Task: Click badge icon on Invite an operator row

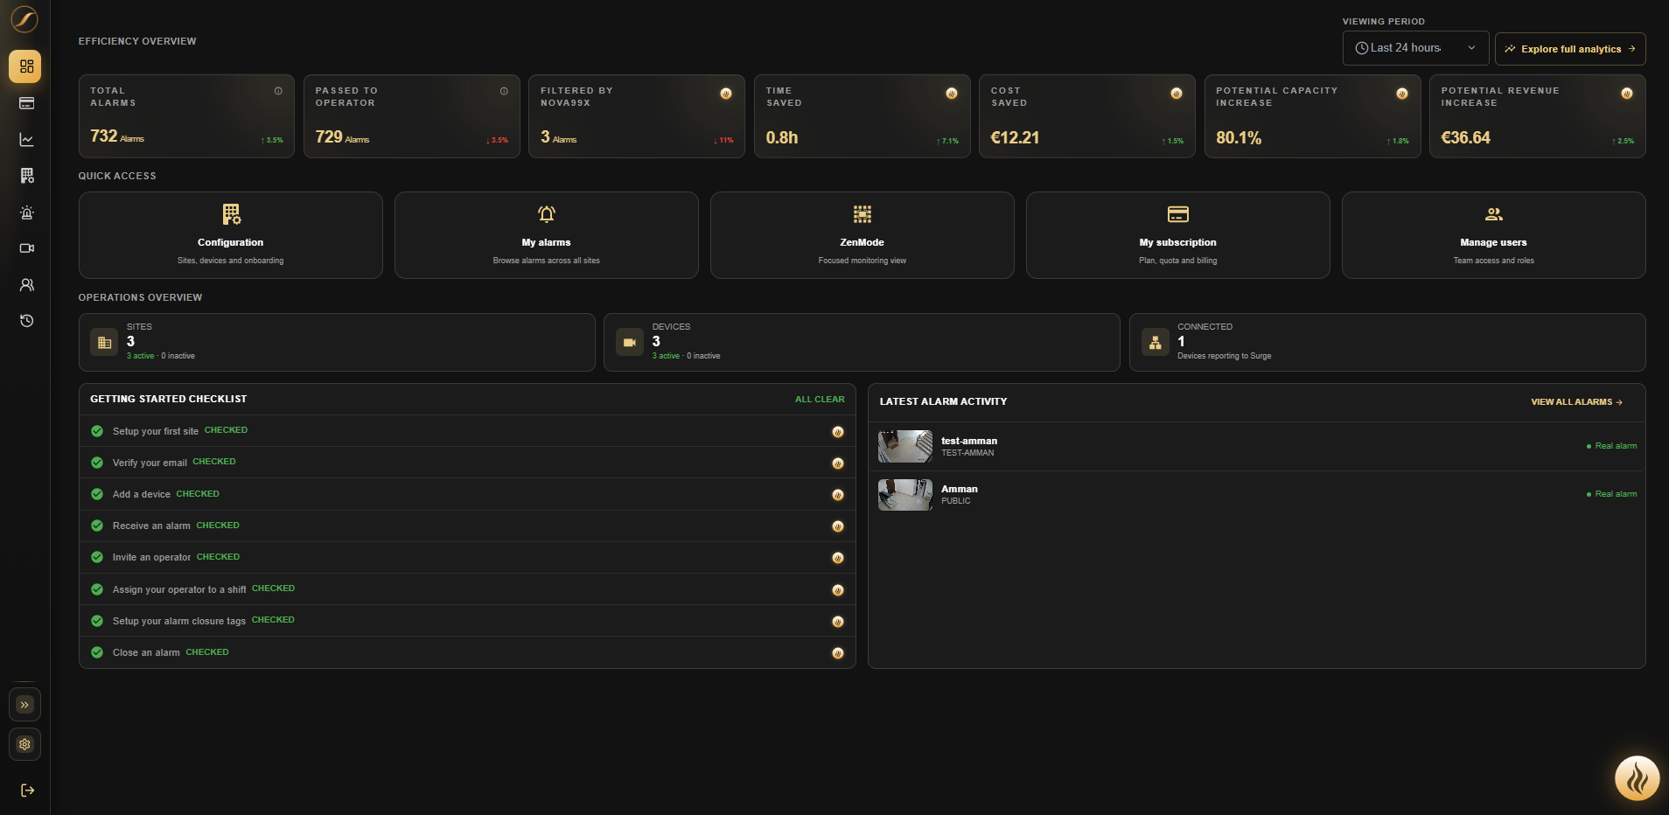Action: pyautogui.click(x=838, y=558)
